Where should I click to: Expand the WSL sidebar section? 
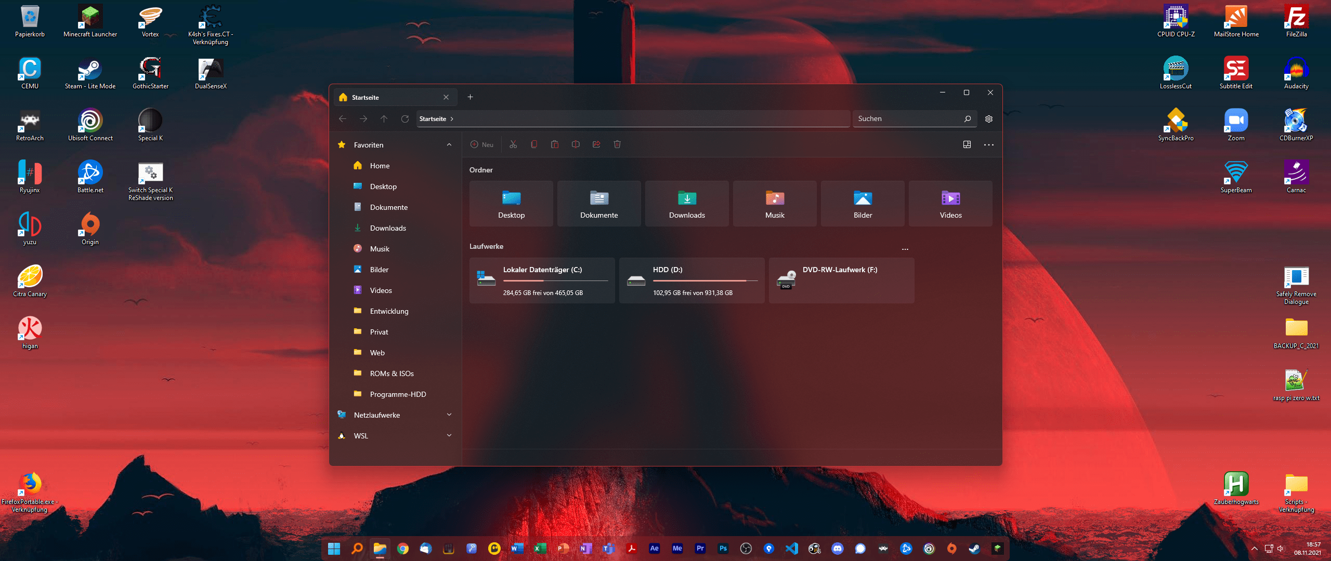click(449, 435)
